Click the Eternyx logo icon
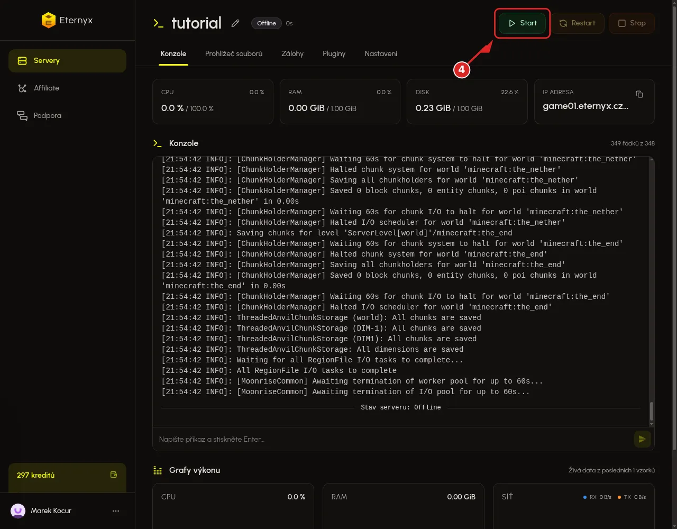 tap(48, 21)
